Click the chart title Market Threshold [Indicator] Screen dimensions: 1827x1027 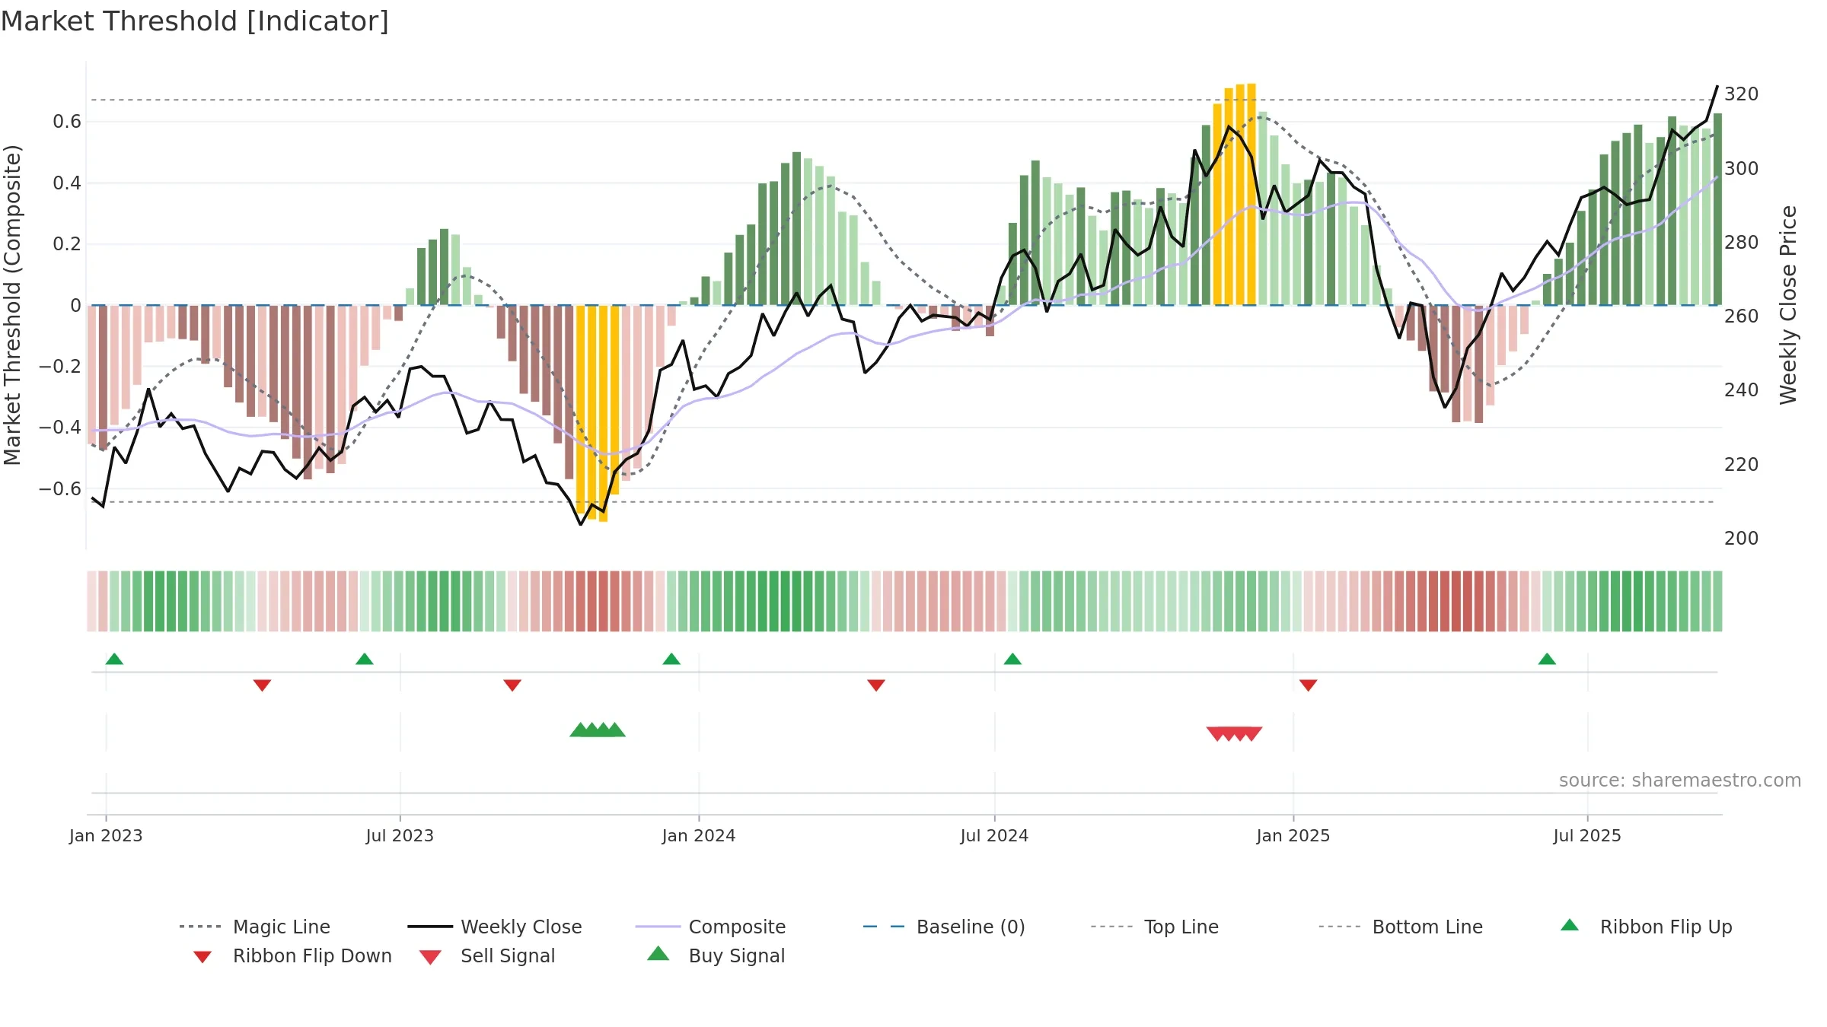coord(195,21)
